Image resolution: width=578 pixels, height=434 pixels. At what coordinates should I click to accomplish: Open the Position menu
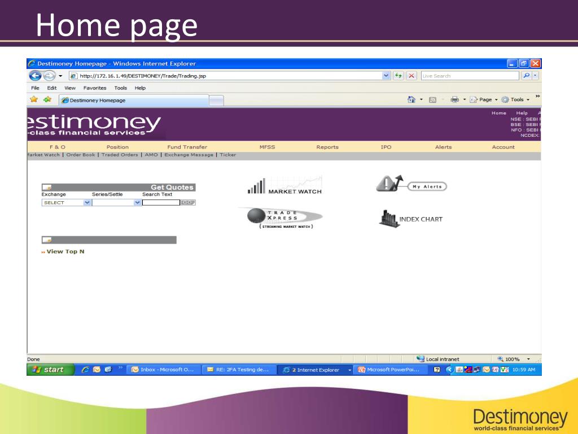[x=117, y=147]
